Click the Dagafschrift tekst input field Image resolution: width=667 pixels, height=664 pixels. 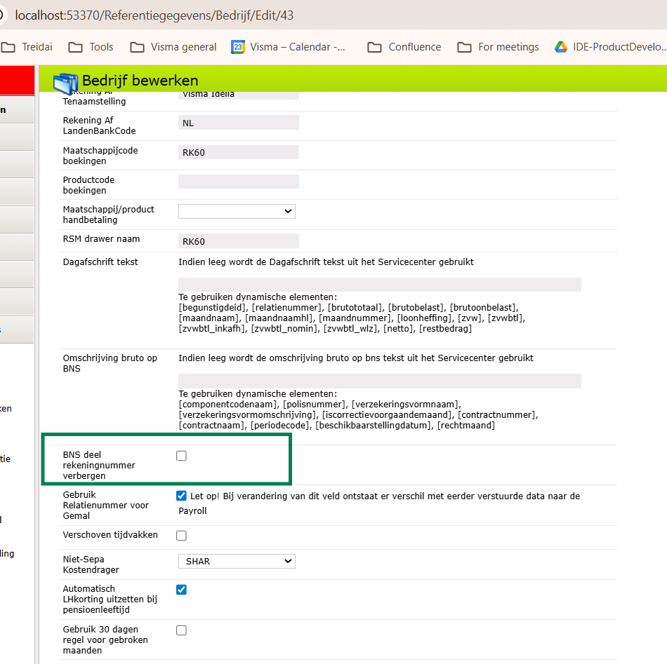point(380,285)
